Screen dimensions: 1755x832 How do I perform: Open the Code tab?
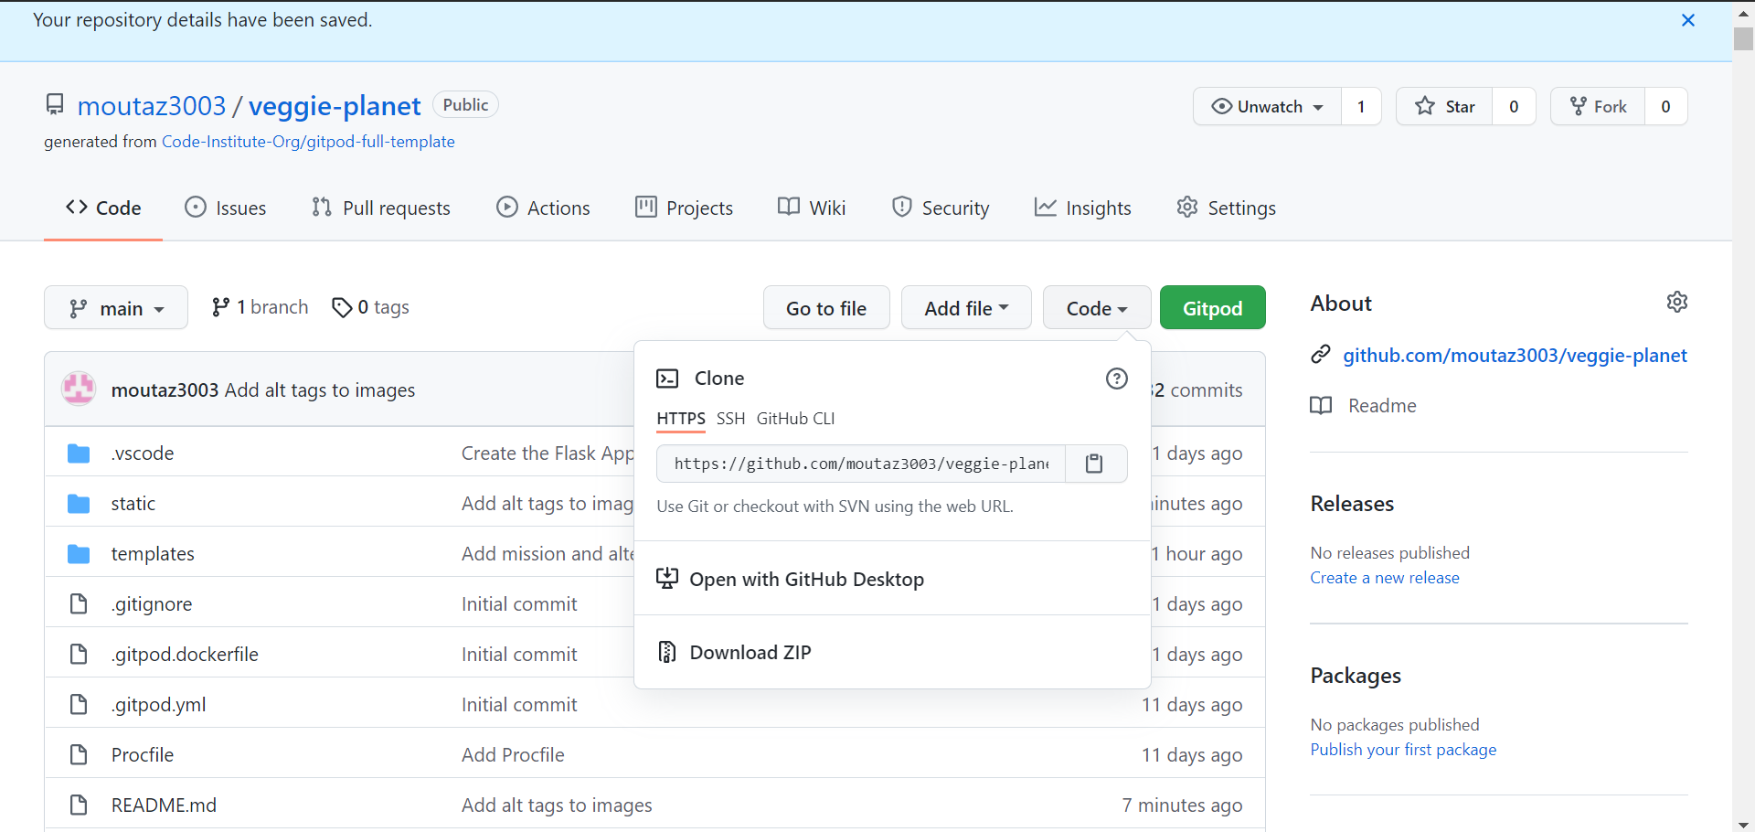(103, 208)
